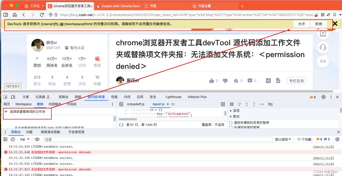Click the 允许 allow button

pos(302,24)
